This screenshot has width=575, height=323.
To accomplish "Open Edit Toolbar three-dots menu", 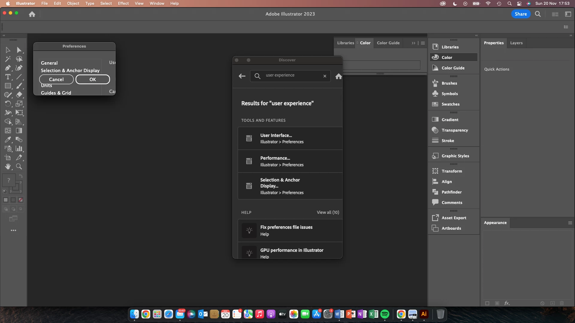I will point(13,231).
